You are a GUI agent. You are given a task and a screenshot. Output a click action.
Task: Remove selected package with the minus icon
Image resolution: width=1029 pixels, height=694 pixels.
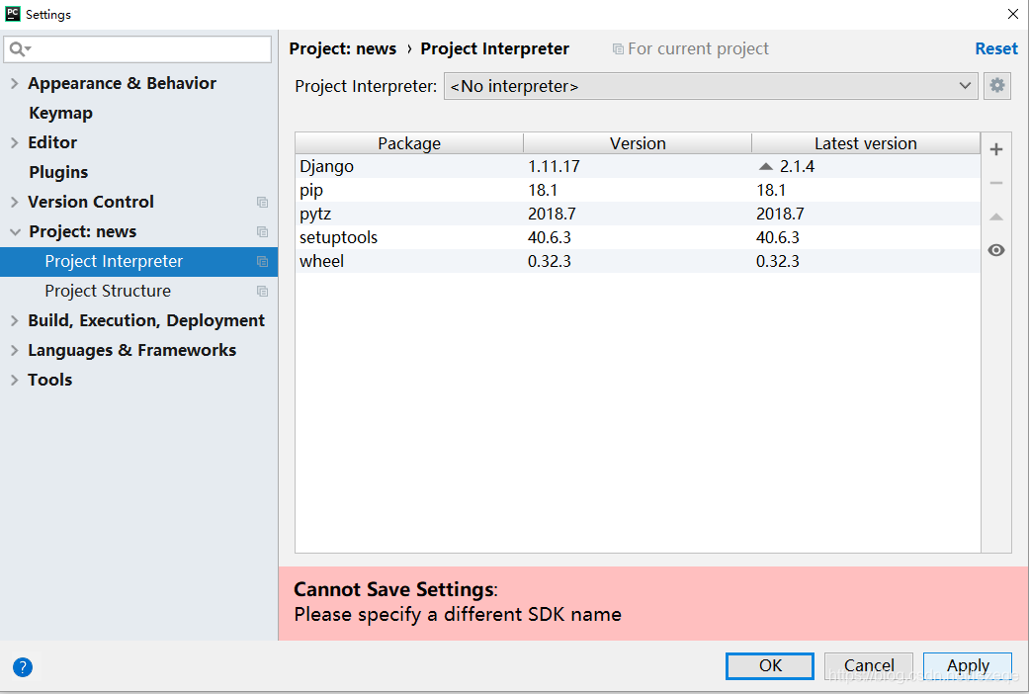click(996, 182)
